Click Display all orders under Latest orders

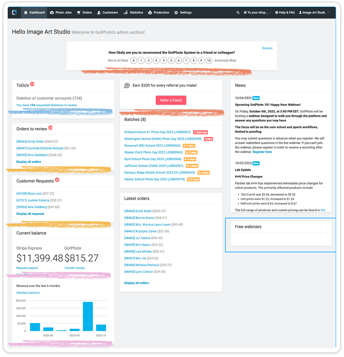pos(136,283)
